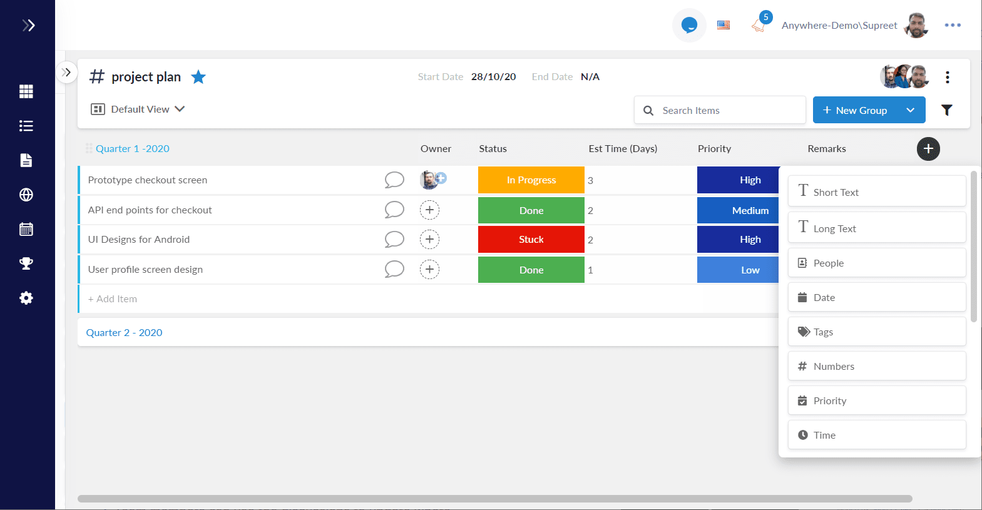The width and height of the screenshot is (982, 510).
Task: Open the calendar icon in sidebar
Action: click(26, 229)
